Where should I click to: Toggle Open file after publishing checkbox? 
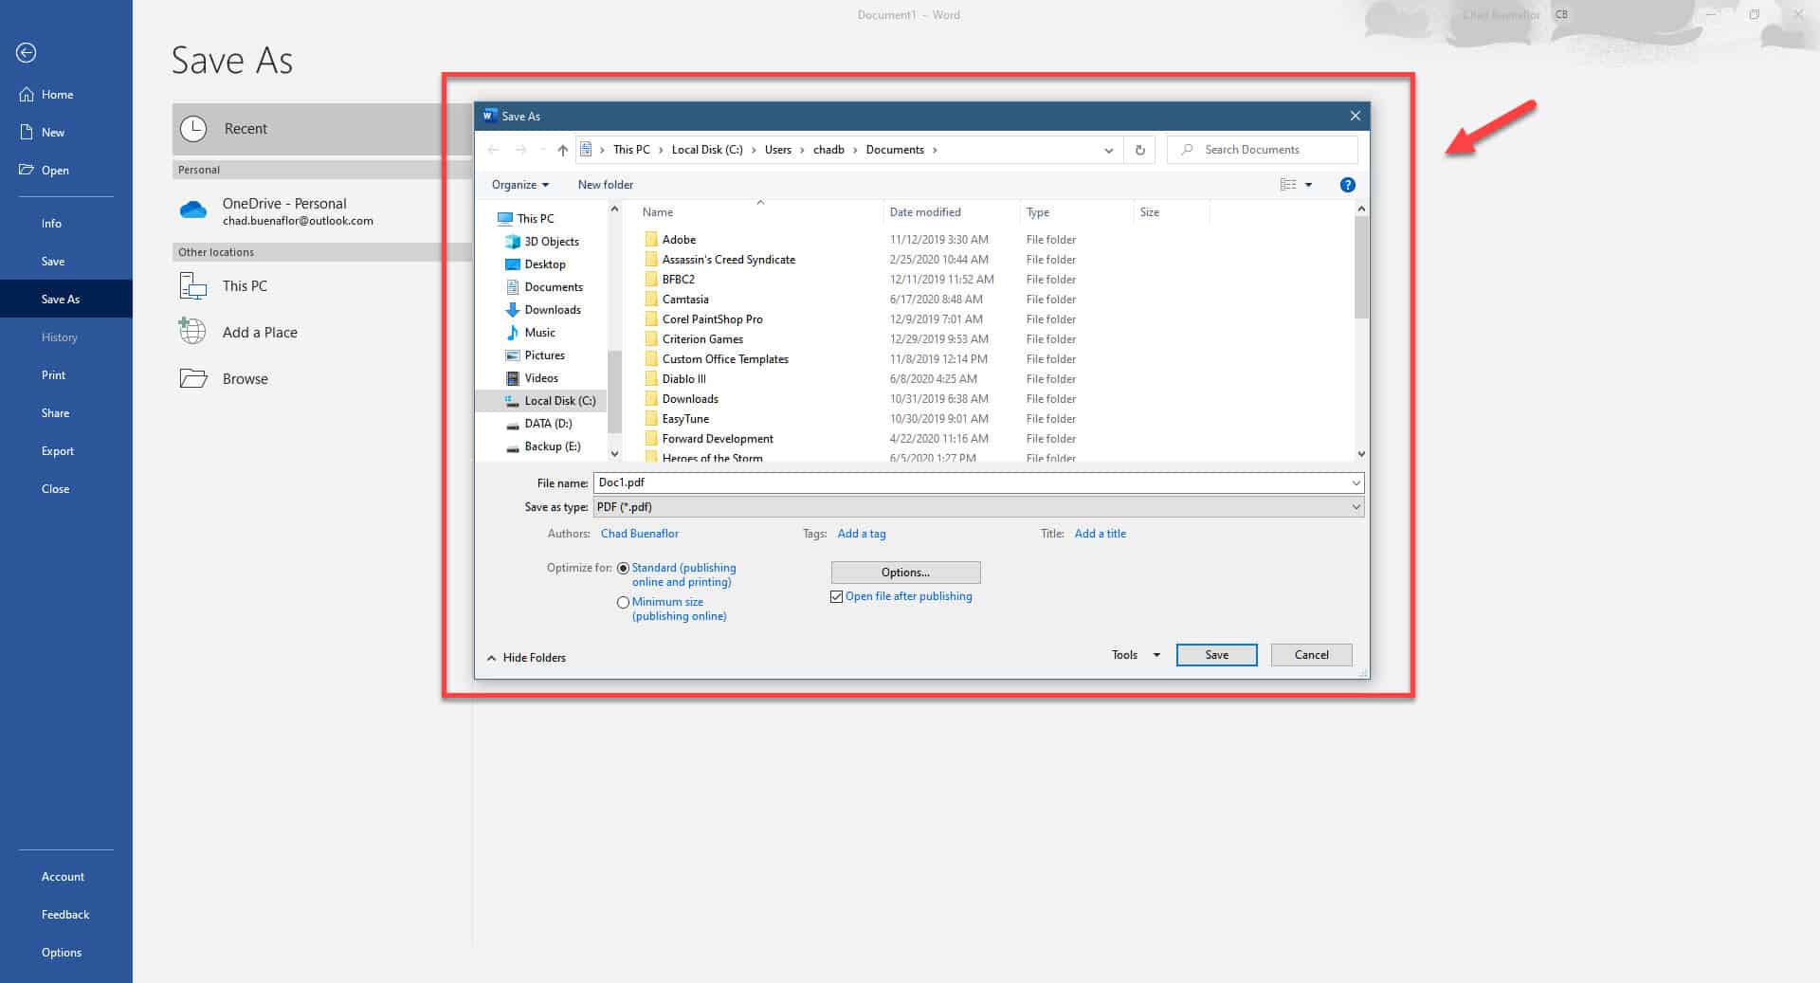pos(836,597)
